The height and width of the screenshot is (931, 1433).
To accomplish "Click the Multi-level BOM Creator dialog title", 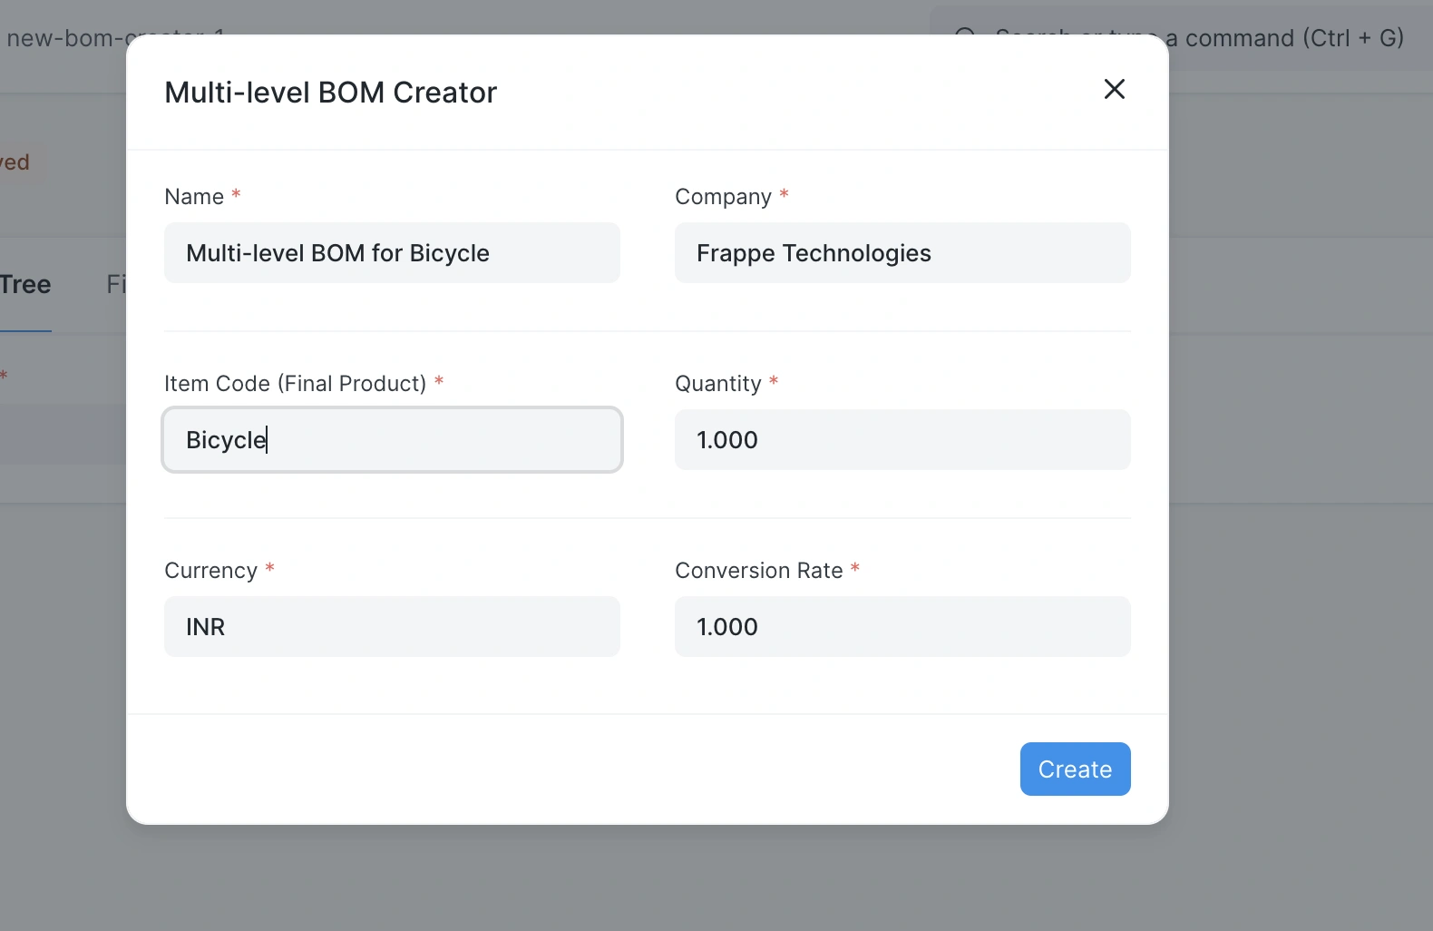I will tap(330, 93).
